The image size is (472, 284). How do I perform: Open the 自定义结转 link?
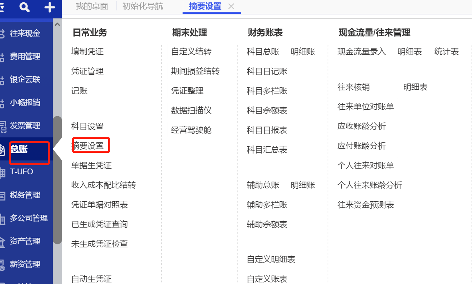tap(191, 52)
